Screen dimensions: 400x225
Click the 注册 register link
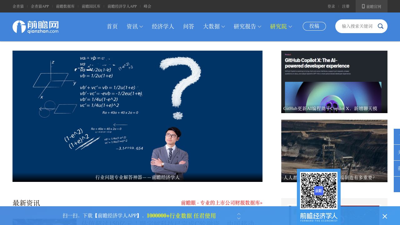pos(346,6)
